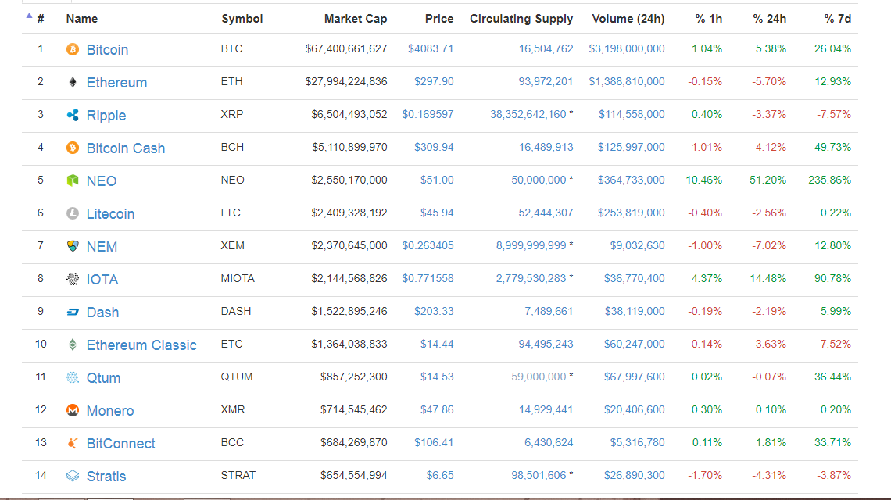This screenshot has height=500, width=891.
Task: Open Dash's $38,119,000 volume link
Action: point(635,311)
